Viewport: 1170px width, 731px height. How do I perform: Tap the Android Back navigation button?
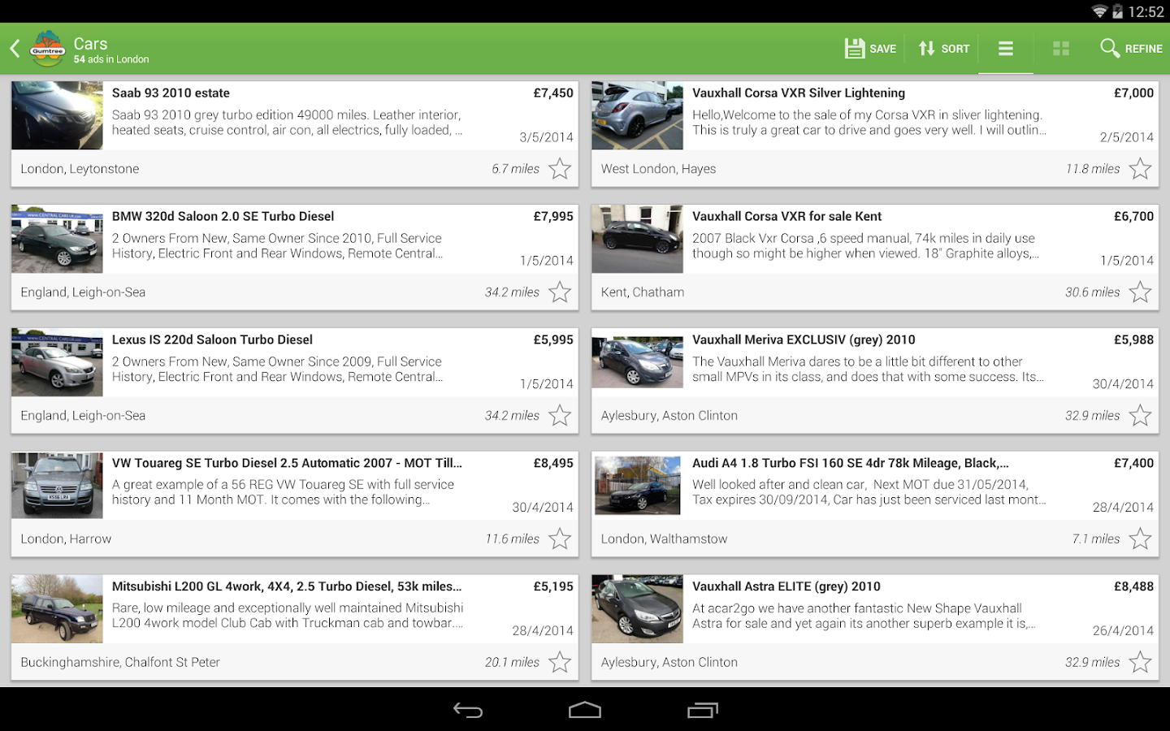click(468, 711)
